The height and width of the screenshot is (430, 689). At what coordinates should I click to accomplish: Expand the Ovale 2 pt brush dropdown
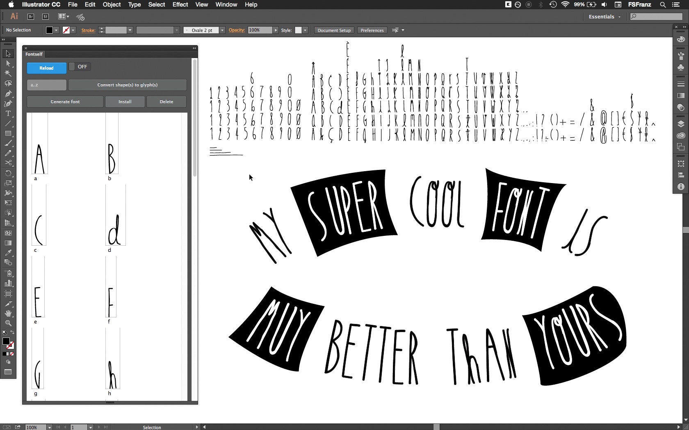[222, 30]
